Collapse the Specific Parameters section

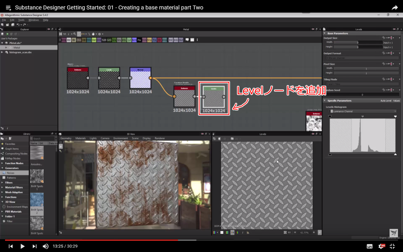(324, 100)
